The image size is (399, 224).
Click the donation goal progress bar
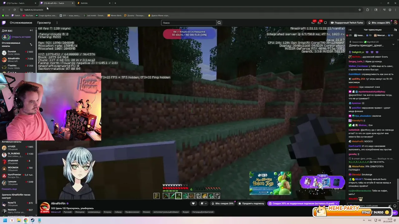pyautogui.click(x=189, y=34)
